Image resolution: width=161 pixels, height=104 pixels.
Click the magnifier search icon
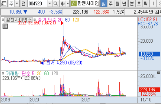pyautogui.click(x=55, y=3)
